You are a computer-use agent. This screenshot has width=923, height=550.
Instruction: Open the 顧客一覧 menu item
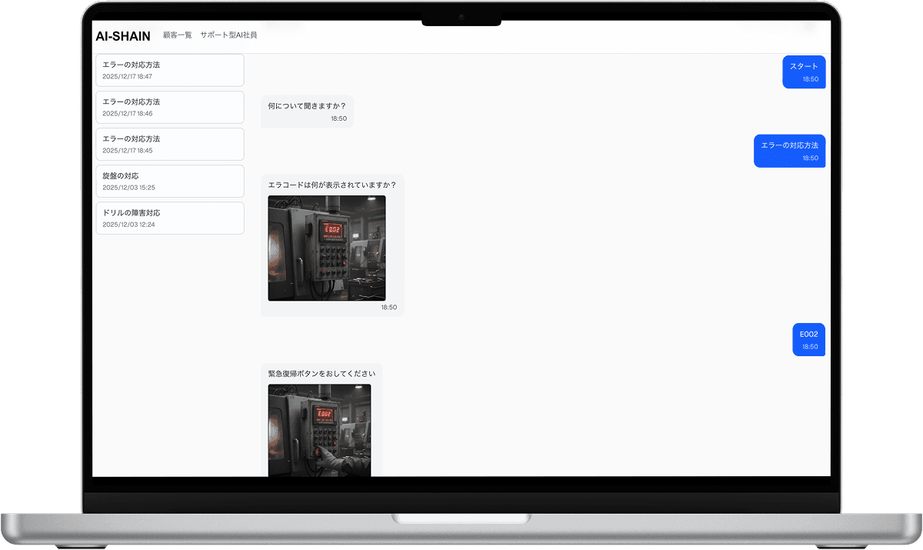[178, 35]
